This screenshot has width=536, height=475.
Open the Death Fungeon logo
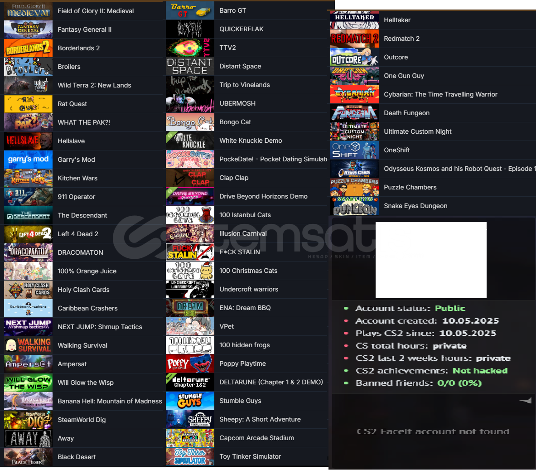tap(354, 113)
